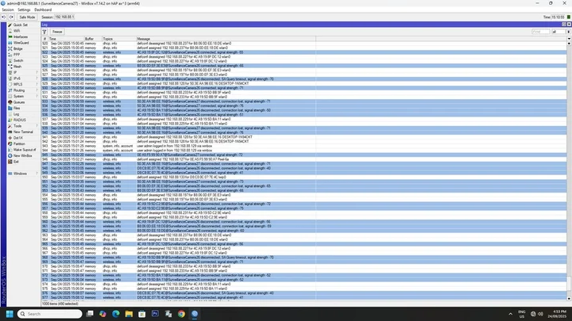
Task: Open the Switch menu icon
Action: 10,61
